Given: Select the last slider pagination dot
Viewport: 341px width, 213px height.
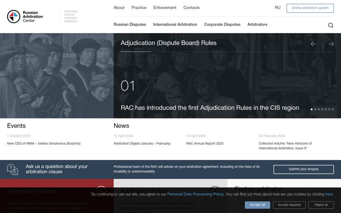Looking at the screenshot, I should [333, 109].
